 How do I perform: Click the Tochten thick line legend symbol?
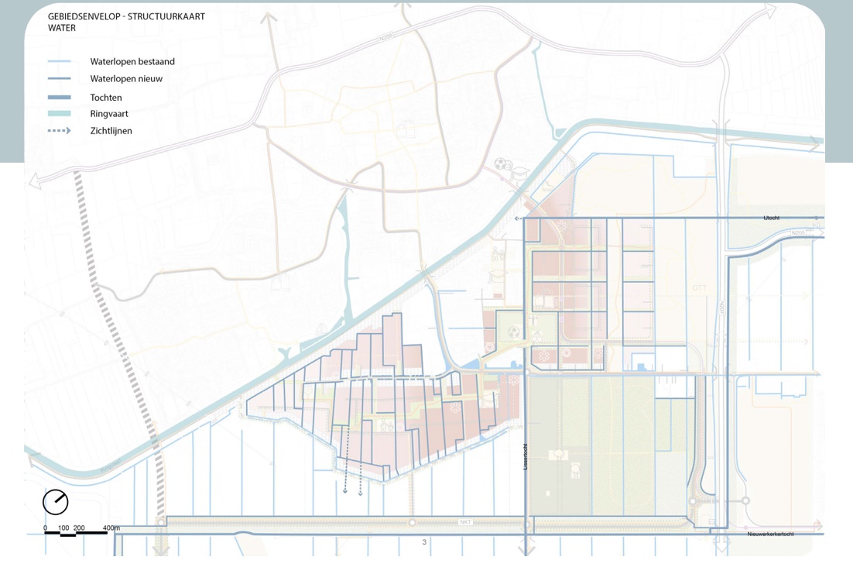(59, 97)
